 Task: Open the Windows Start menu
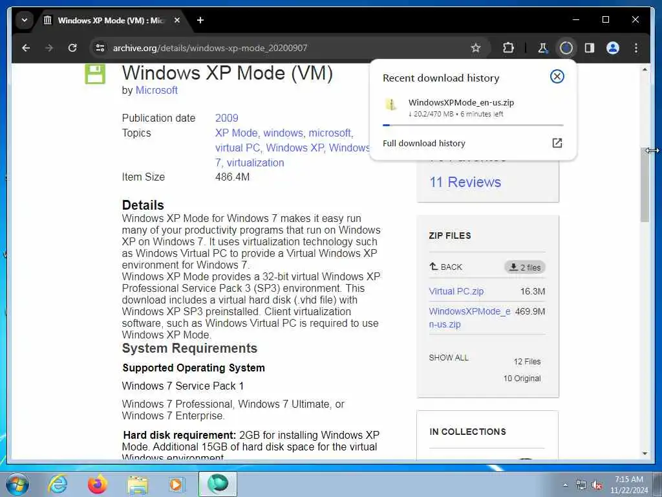(x=17, y=484)
